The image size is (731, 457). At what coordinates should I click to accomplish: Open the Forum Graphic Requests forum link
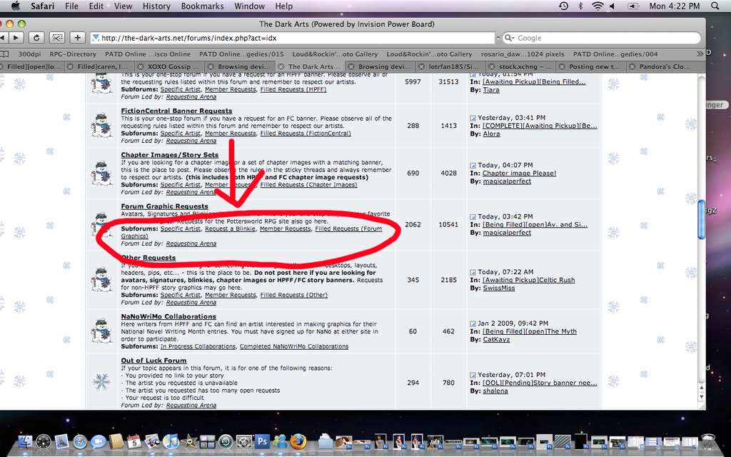pos(164,206)
